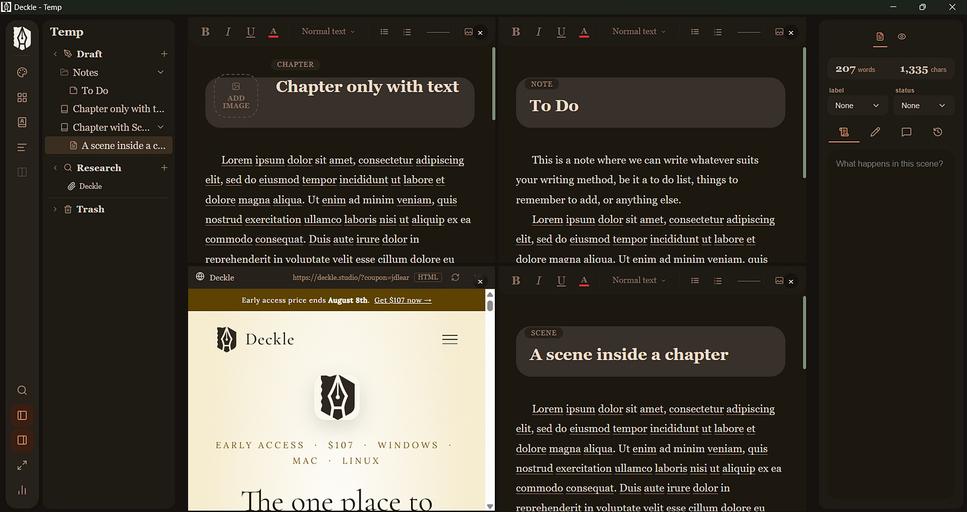Open the statistics bar chart icon
Screen dimensions: 967x512
tap(22, 490)
